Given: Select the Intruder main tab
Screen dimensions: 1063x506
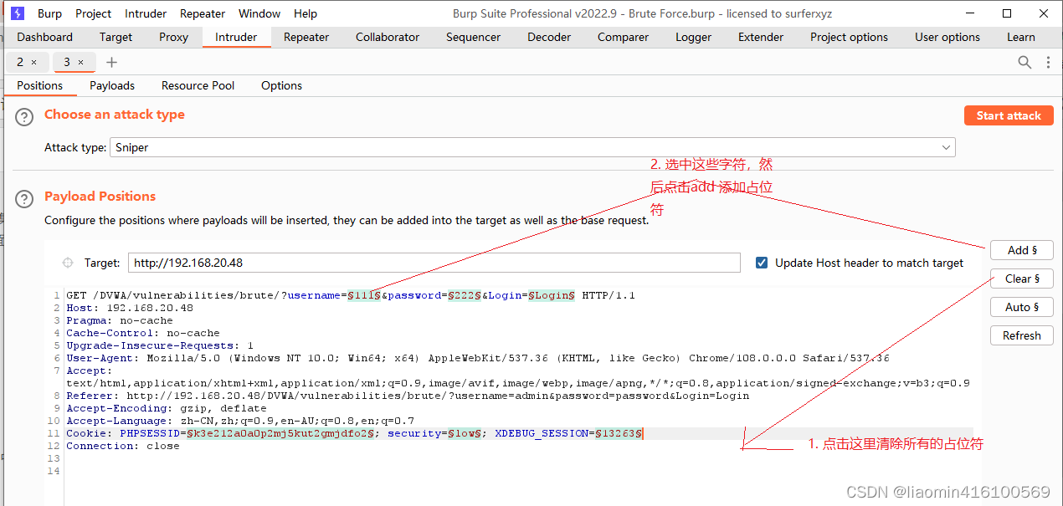Looking at the screenshot, I should (236, 37).
